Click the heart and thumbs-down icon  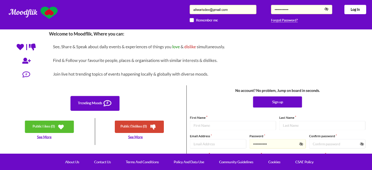[26, 47]
